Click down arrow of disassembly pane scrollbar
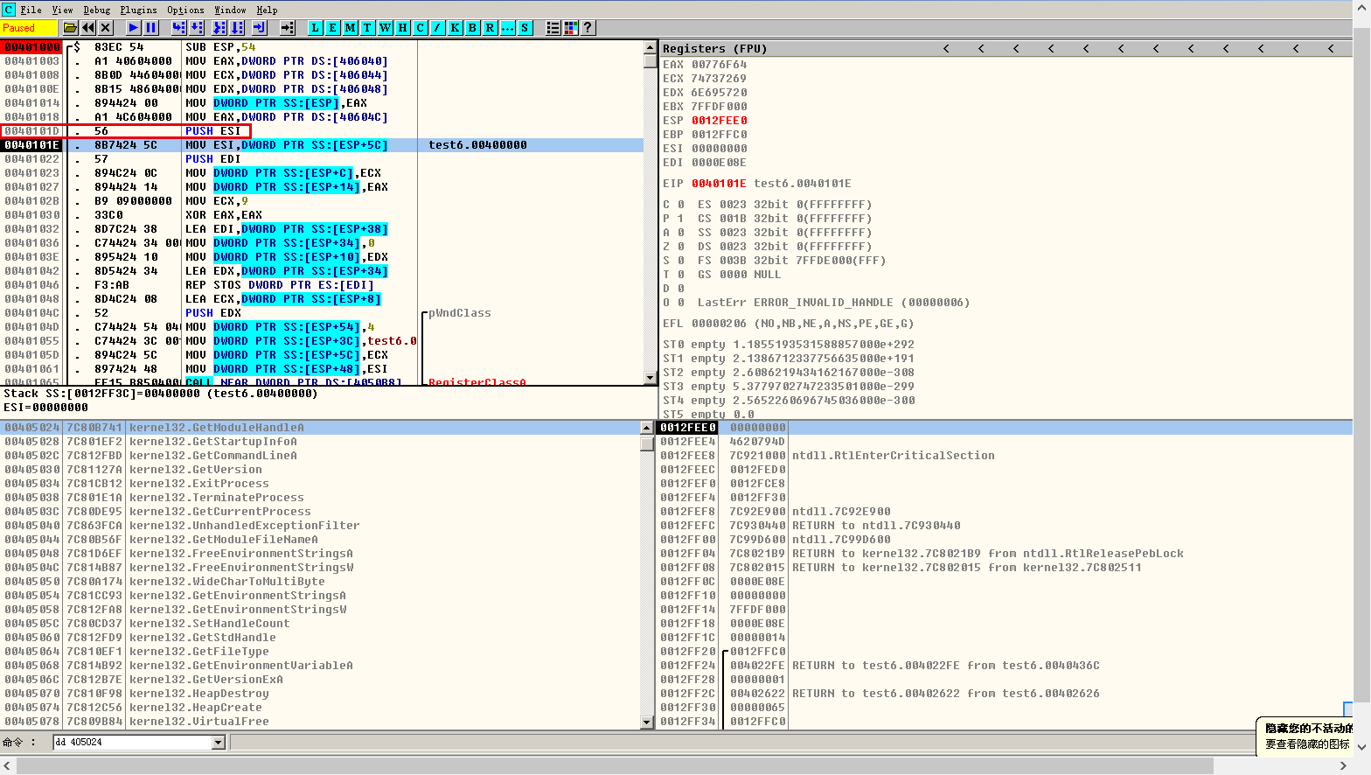Viewport: 1371px width, 775px height. 650,378
